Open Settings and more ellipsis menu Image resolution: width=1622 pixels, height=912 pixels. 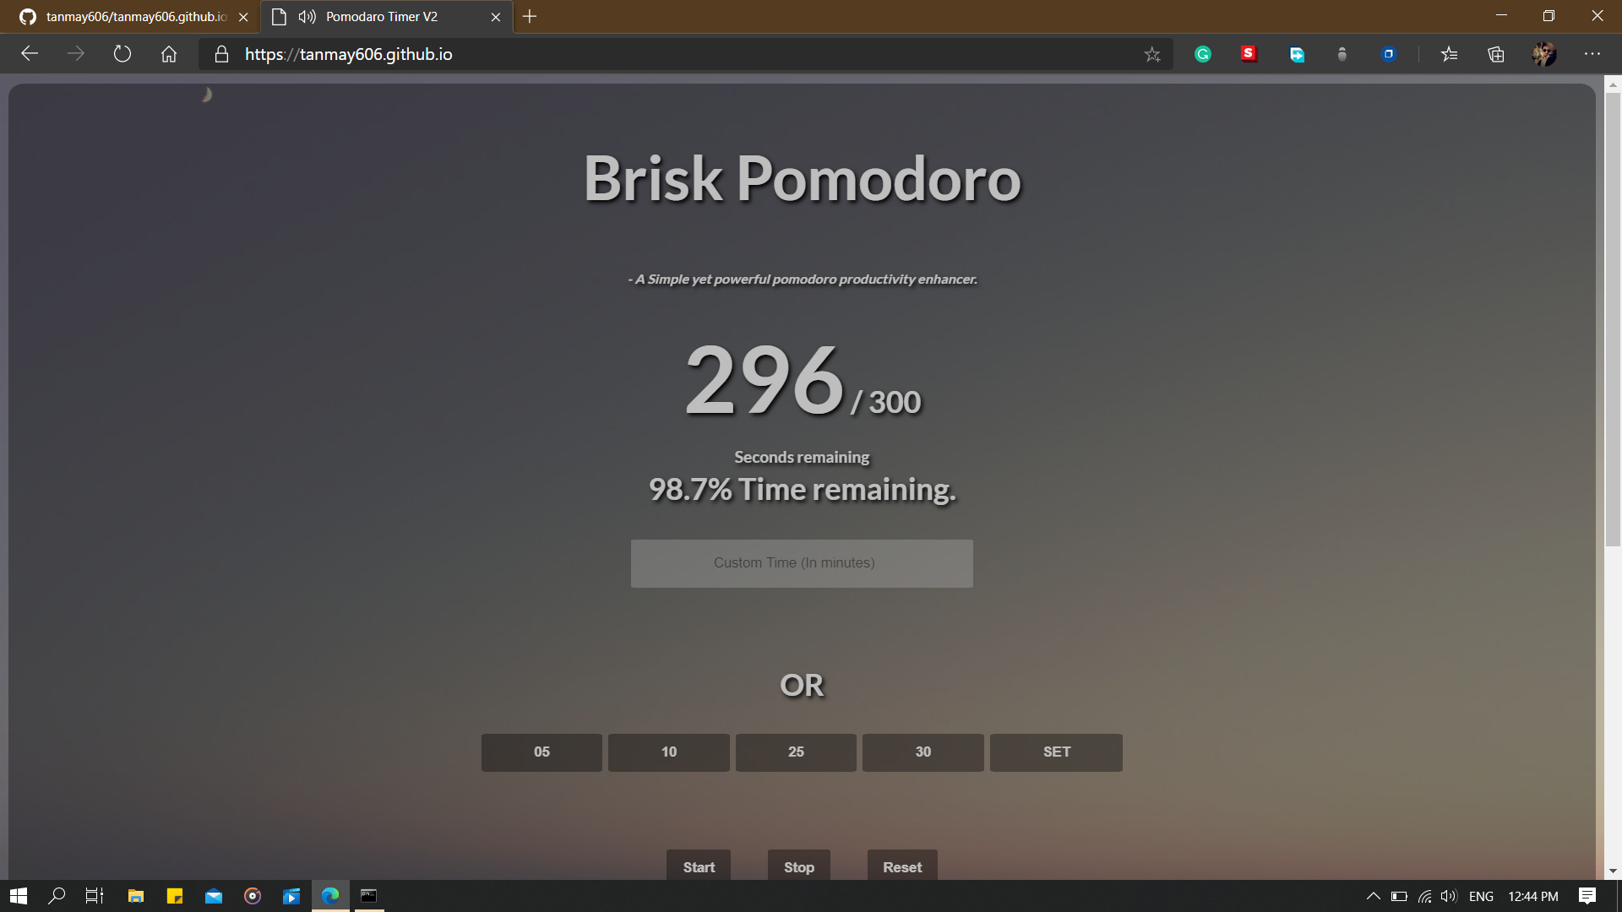[1592, 54]
